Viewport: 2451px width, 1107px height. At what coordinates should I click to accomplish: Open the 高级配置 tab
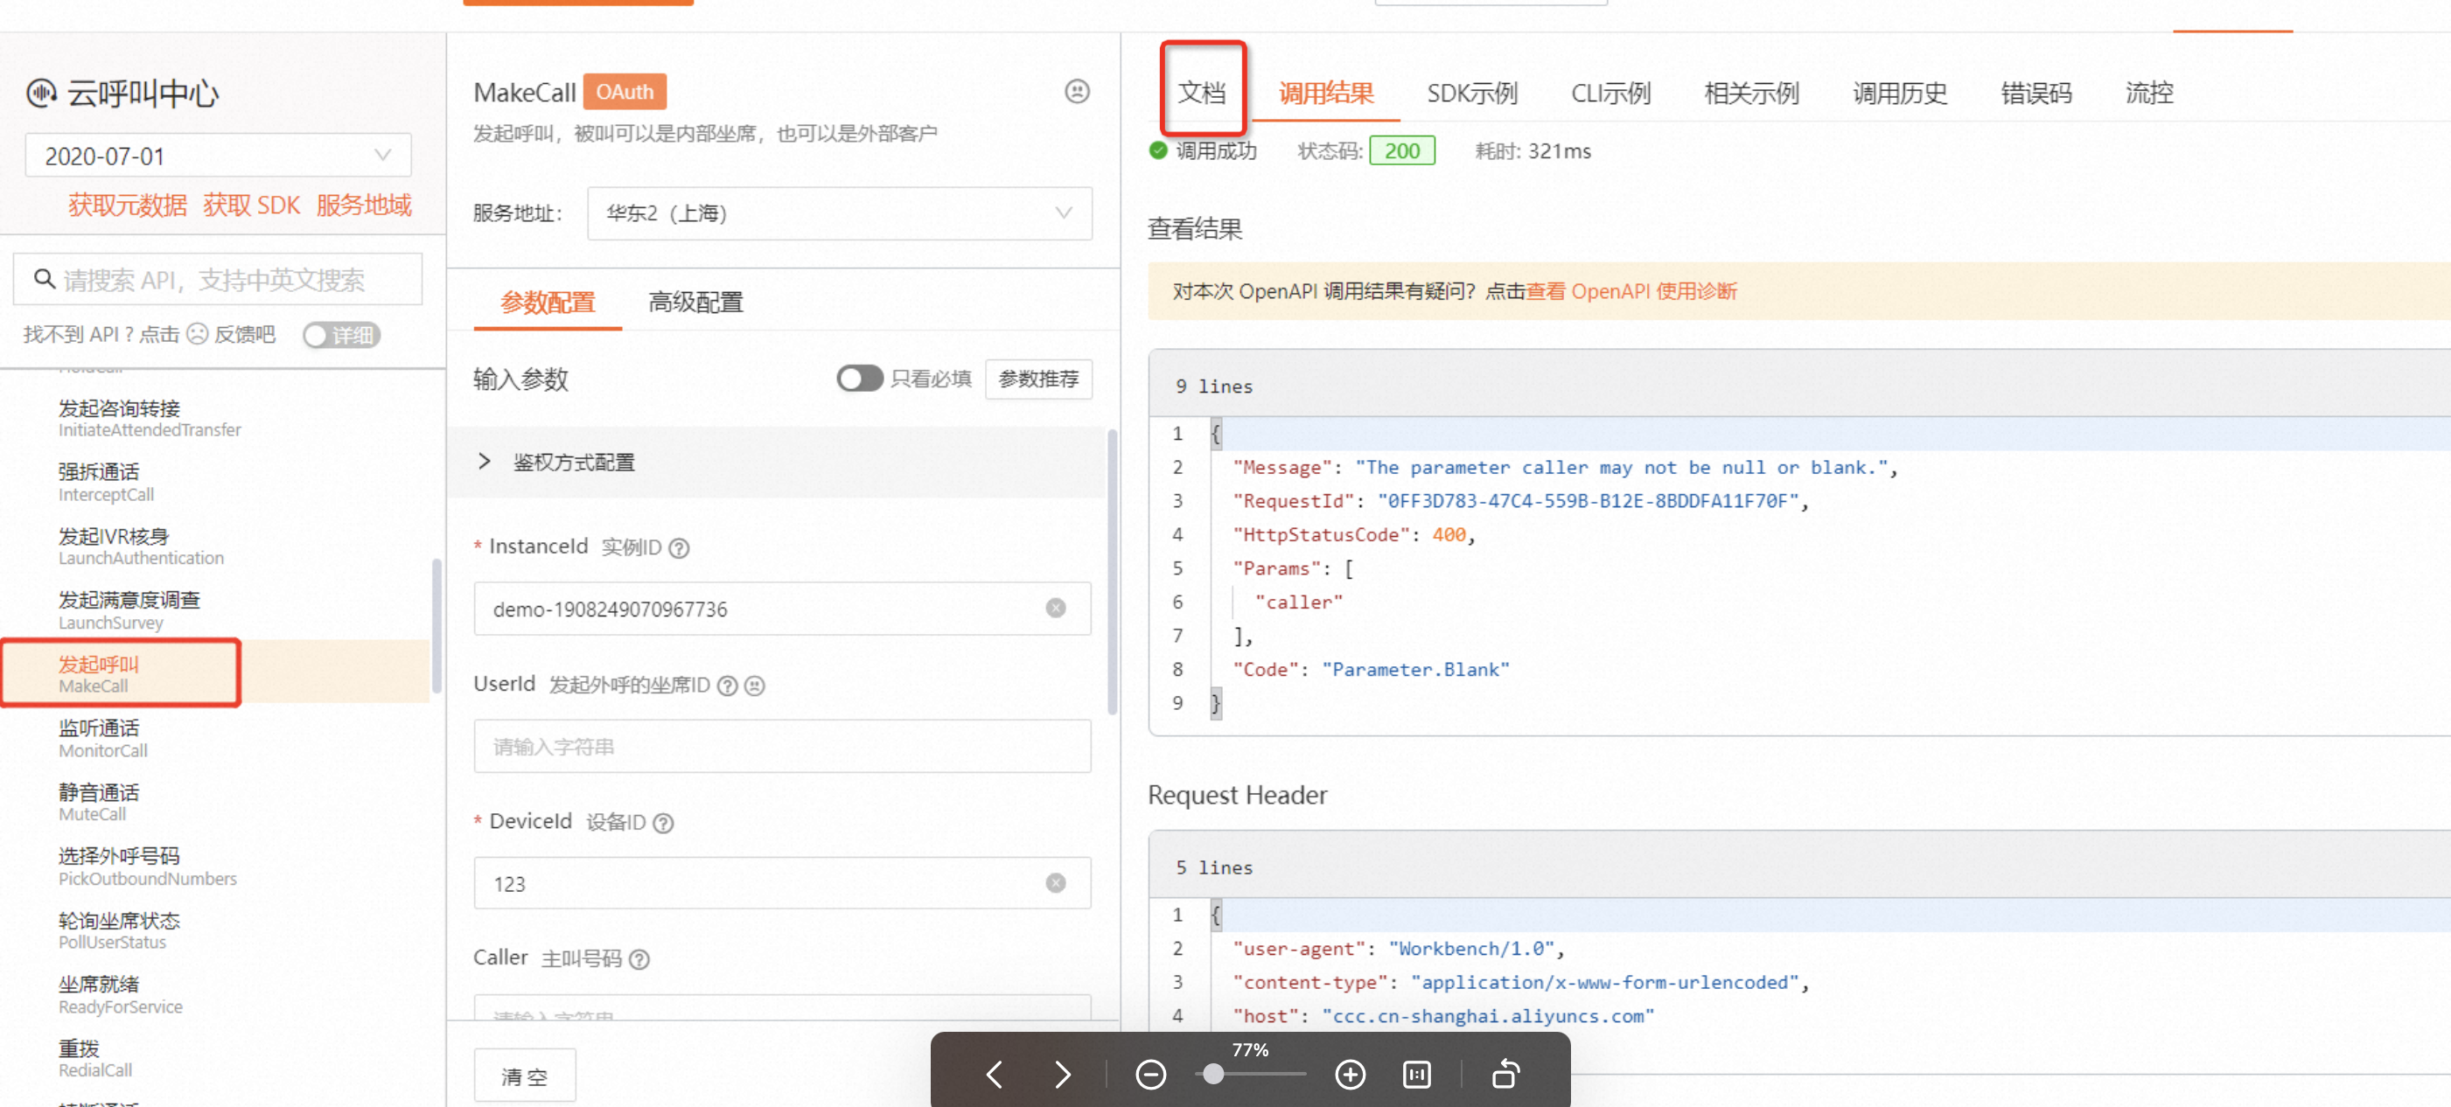pyautogui.click(x=695, y=303)
